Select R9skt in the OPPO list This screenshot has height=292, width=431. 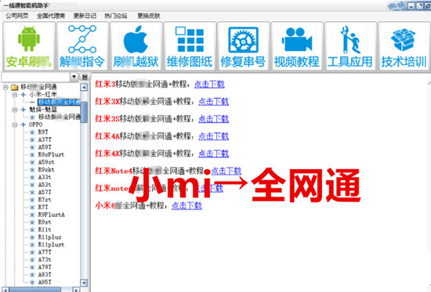pos(46,170)
